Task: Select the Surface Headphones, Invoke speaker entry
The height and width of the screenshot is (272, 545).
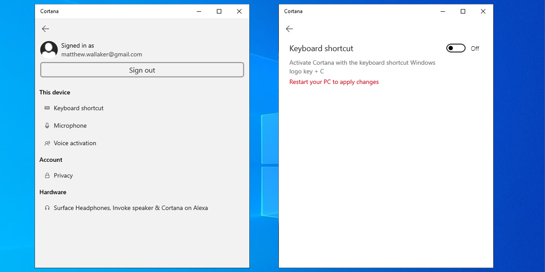Action: click(x=131, y=208)
